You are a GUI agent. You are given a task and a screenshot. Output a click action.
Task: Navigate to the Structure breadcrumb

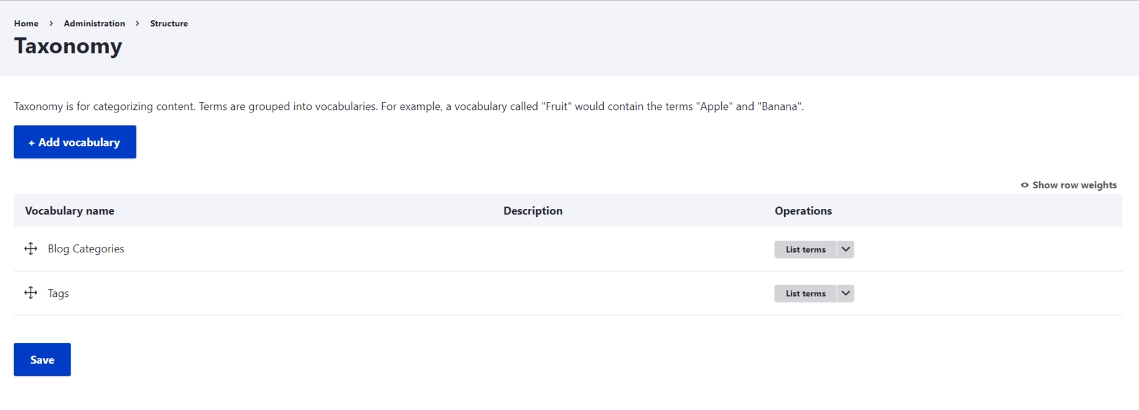click(169, 24)
